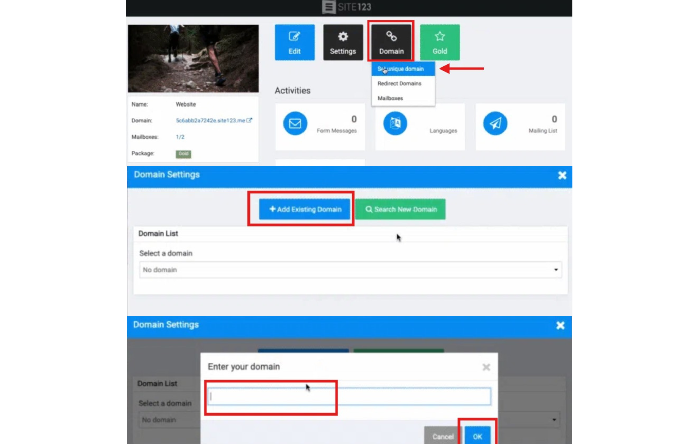The width and height of the screenshot is (679, 444).
Task: Open Form Messages envelope icon
Action: tap(295, 123)
